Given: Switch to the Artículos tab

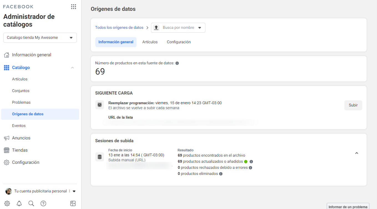Looking at the screenshot, I should coord(150,42).
